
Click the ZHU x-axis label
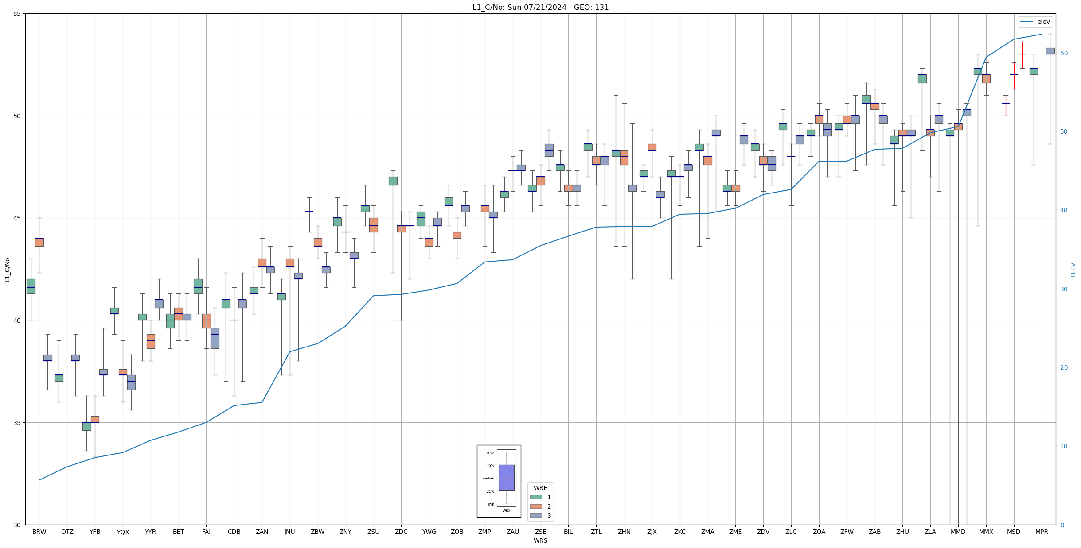click(902, 532)
